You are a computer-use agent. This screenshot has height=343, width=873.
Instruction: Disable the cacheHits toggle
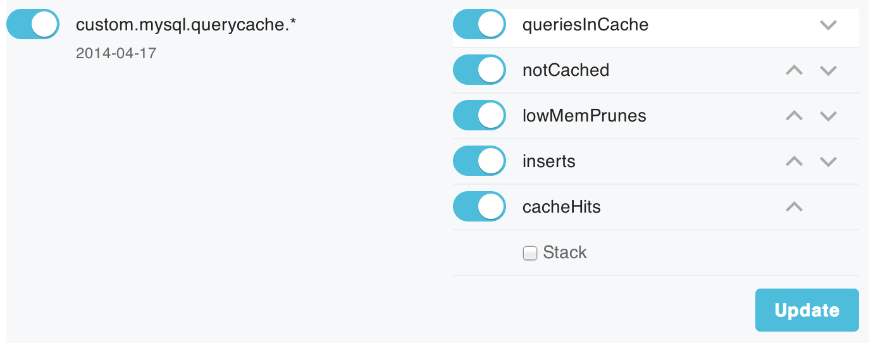pyautogui.click(x=480, y=206)
